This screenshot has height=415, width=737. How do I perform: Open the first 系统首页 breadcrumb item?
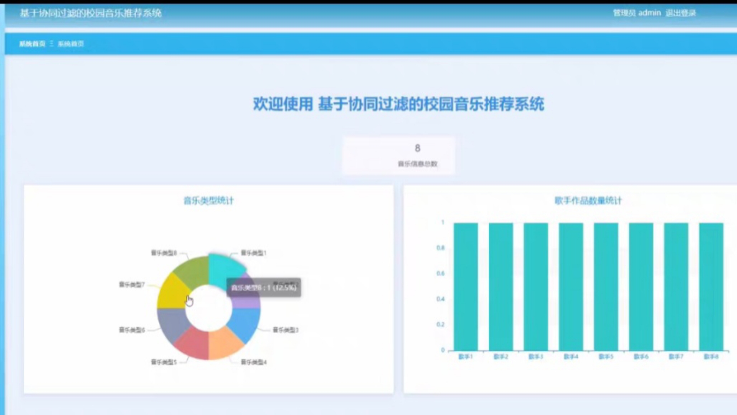(32, 44)
